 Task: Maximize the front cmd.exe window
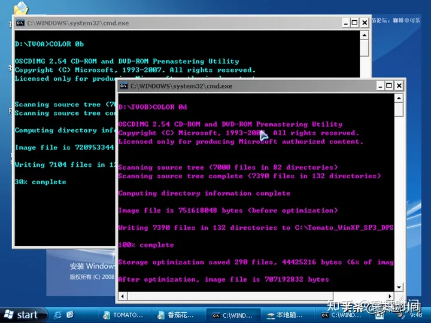389,86
